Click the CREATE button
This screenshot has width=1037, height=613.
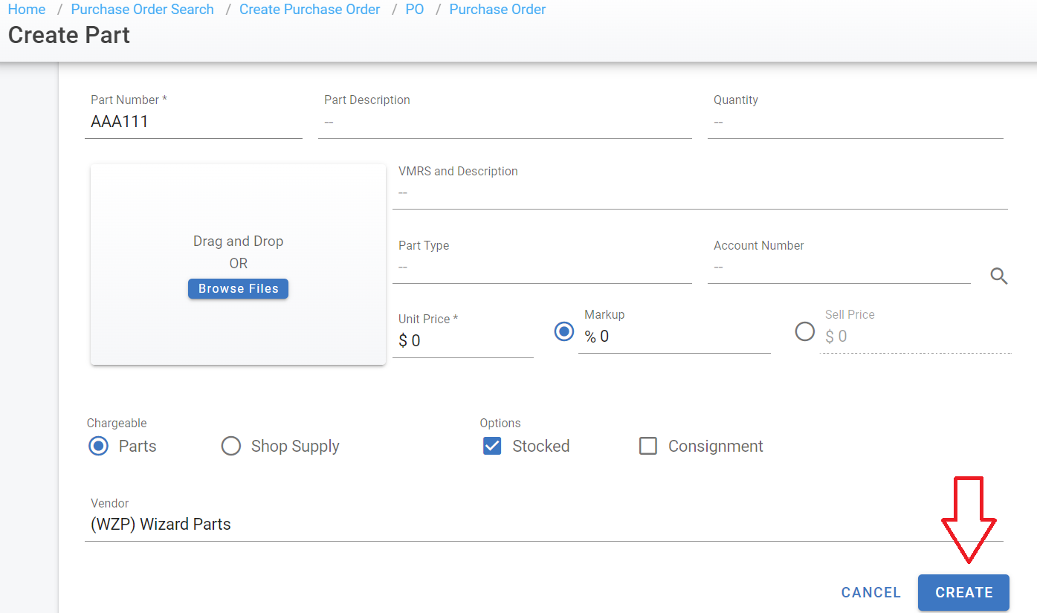point(963,592)
